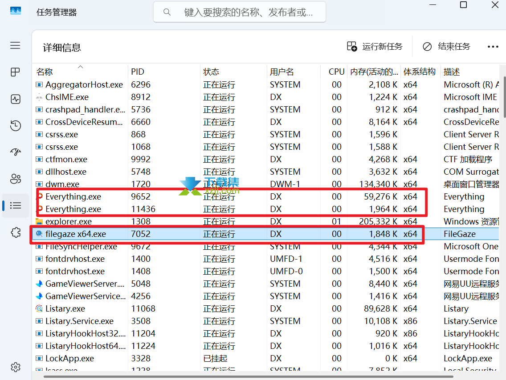Sort by the 内存(活动的) column header
506x380 pixels.
[374, 72]
